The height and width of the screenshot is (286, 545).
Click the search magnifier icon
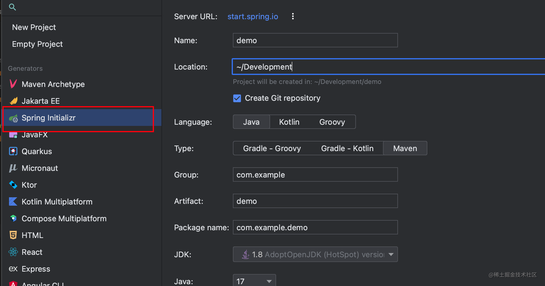(x=12, y=7)
